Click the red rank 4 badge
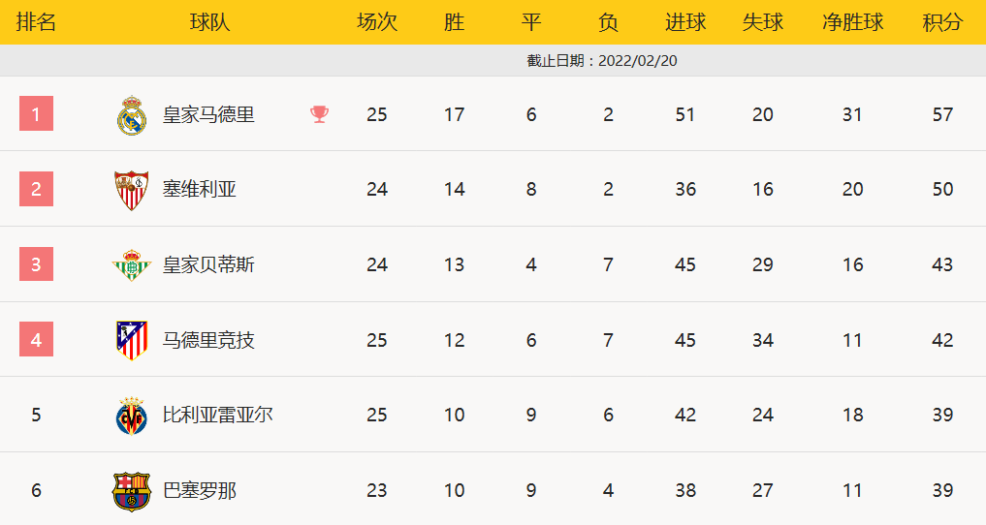The height and width of the screenshot is (525, 986). tap(36, 340)
